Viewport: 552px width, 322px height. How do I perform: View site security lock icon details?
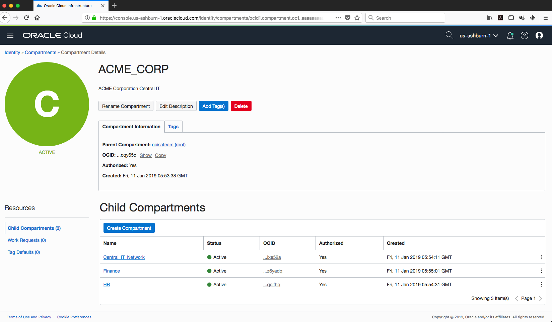94,18
